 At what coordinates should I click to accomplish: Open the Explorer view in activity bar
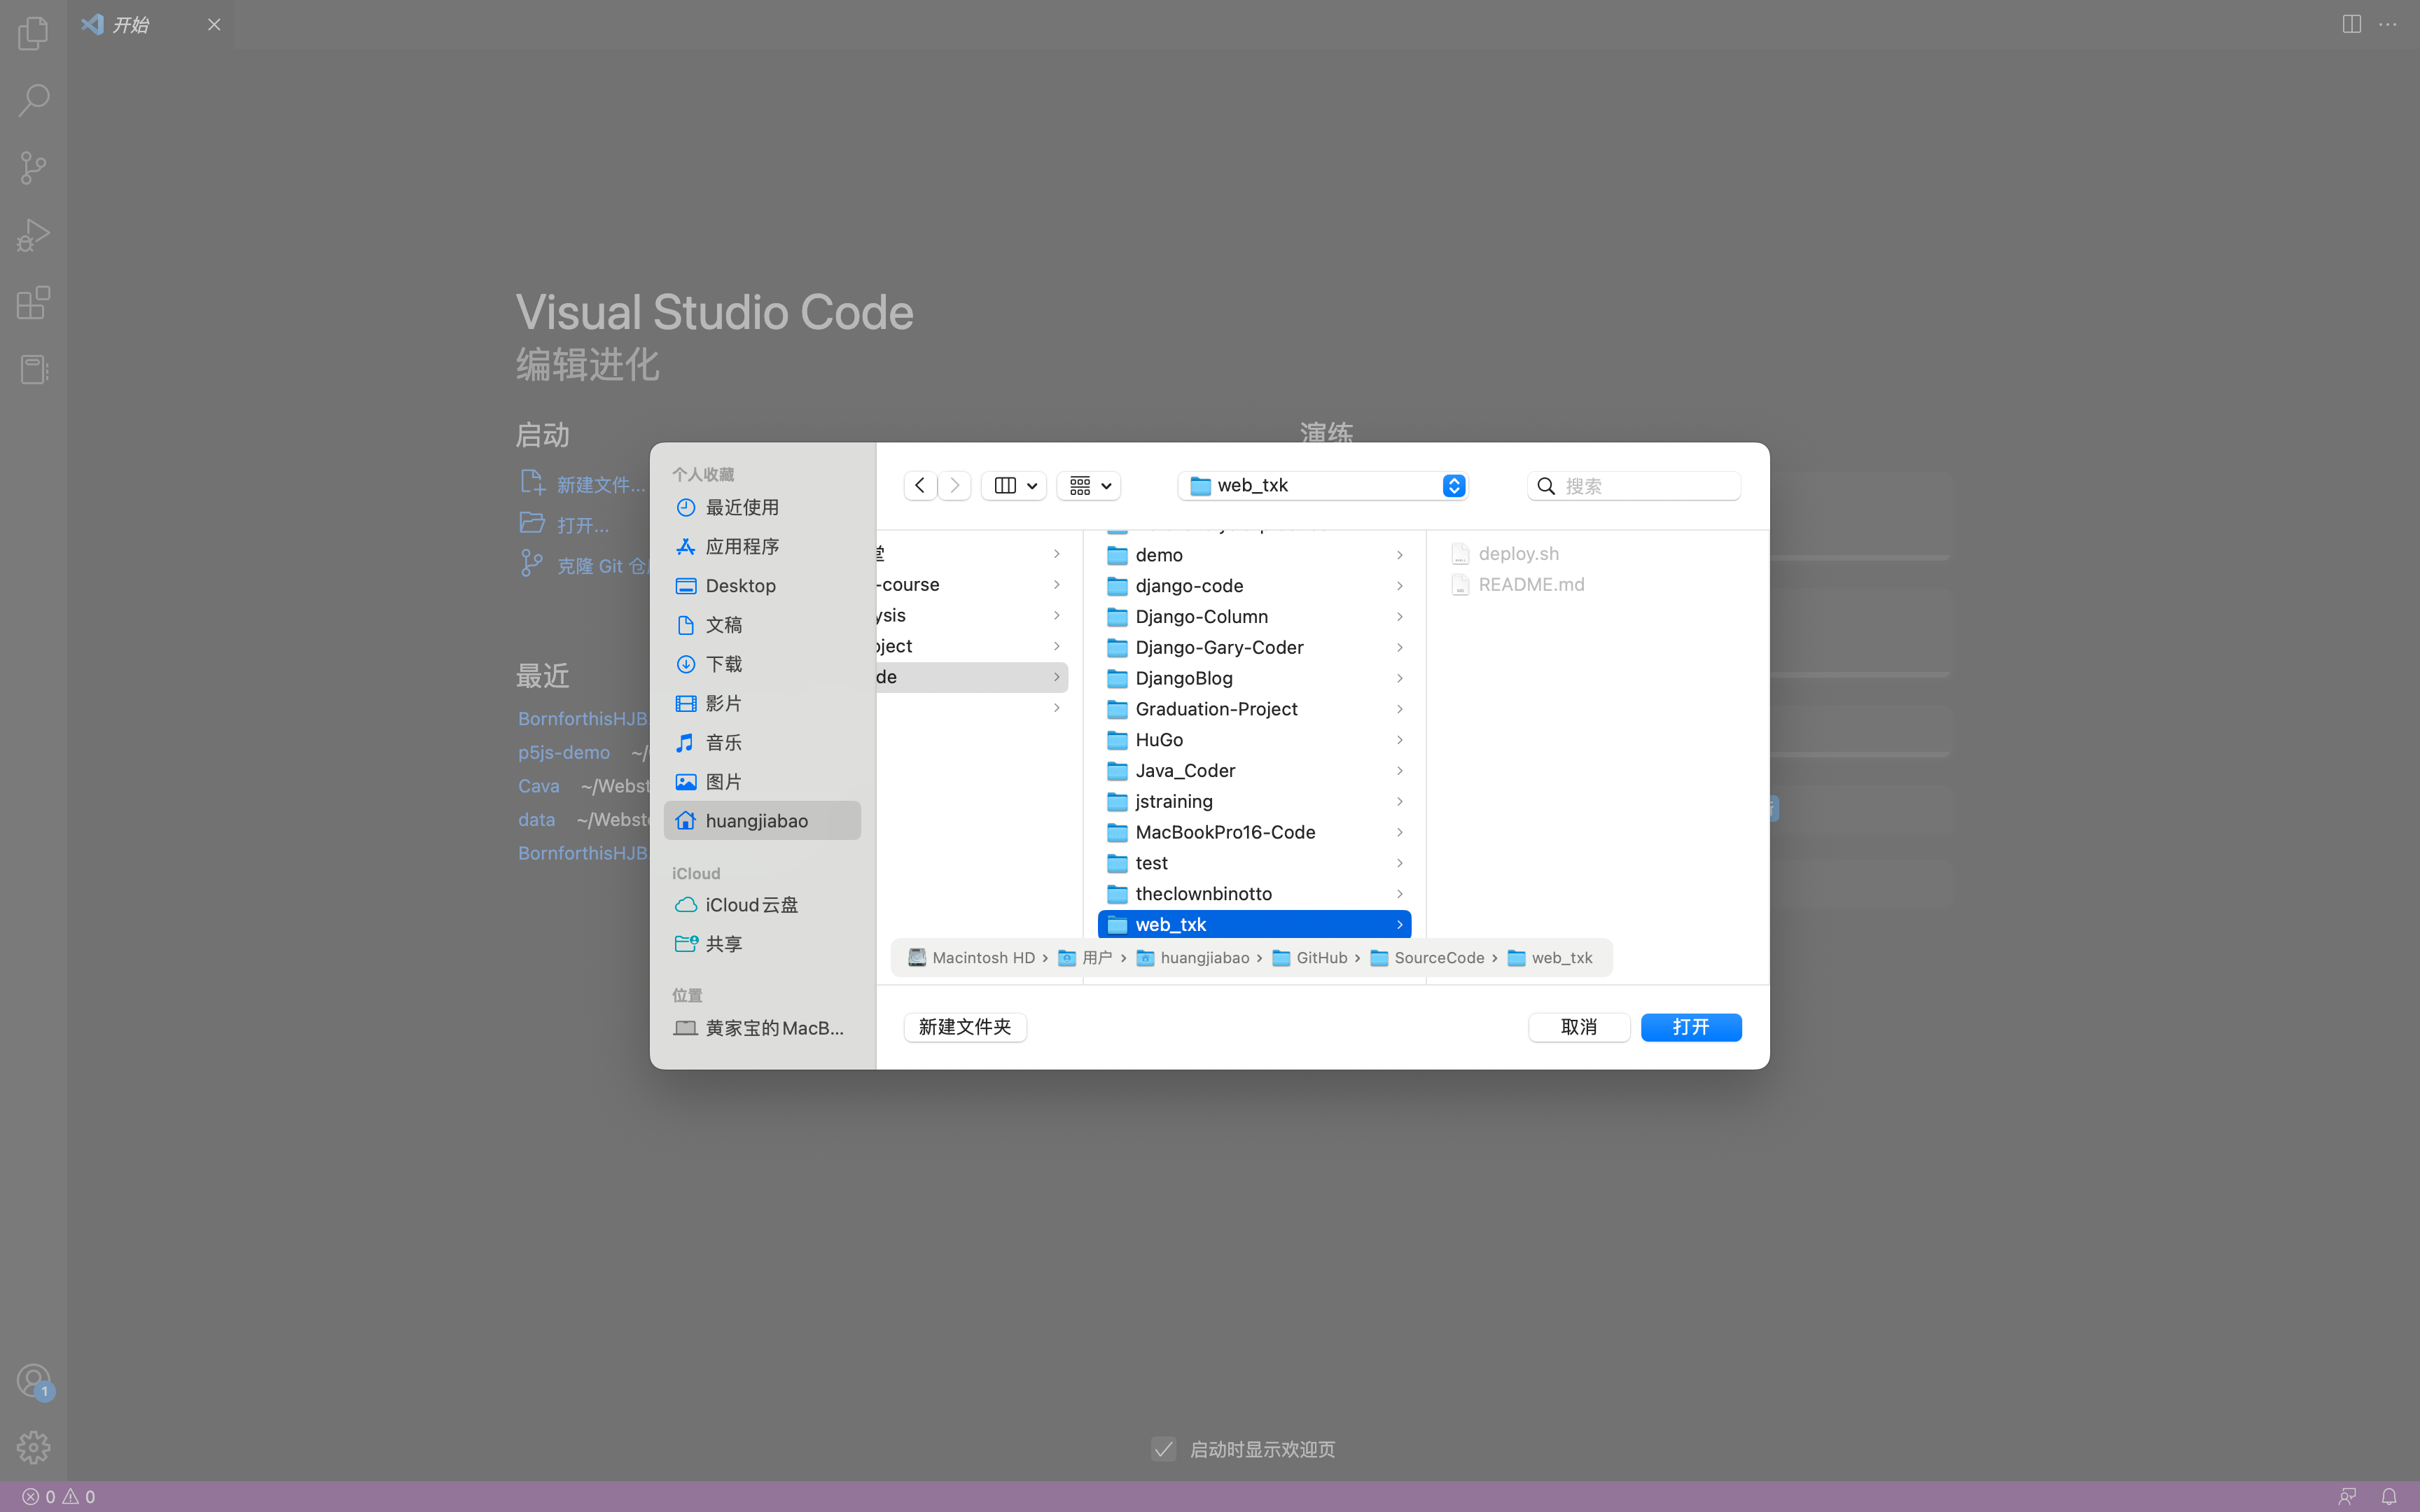(33, 33)
